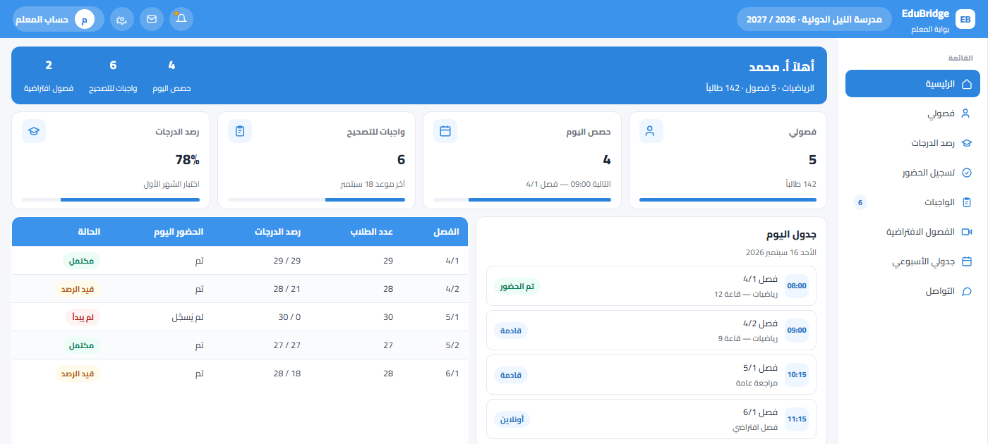Viewport: 988px width, 444px height.
Task: Select تسجيل الحضور in the sidebar
Action: pyautogui.click(x=912, y=173)
